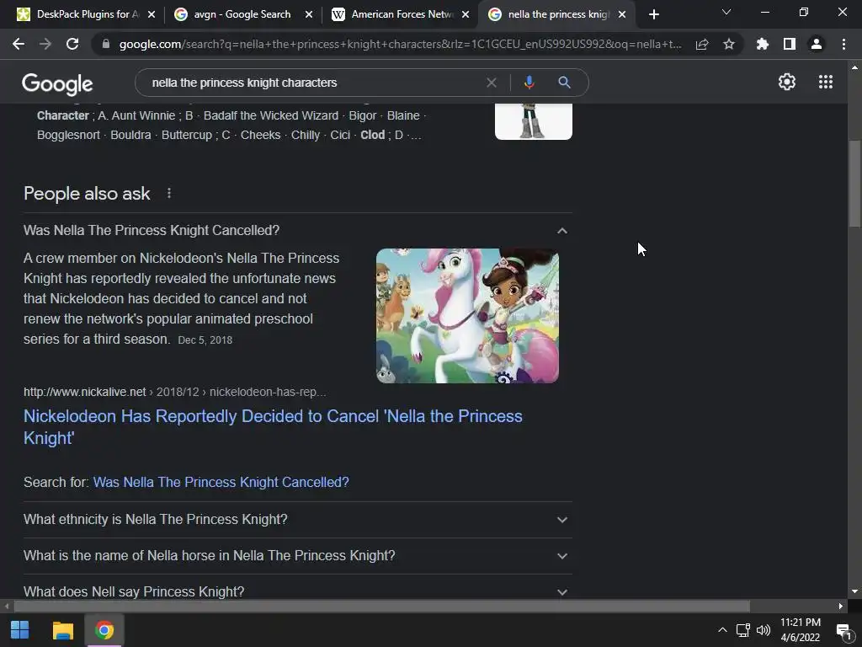
Task: Click into the Google search input field
Action: tap(313, 83)
